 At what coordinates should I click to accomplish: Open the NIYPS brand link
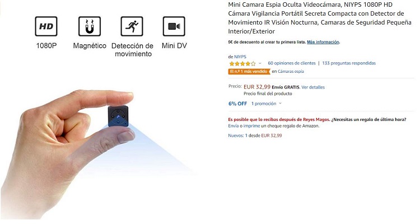tap(240, 57)
